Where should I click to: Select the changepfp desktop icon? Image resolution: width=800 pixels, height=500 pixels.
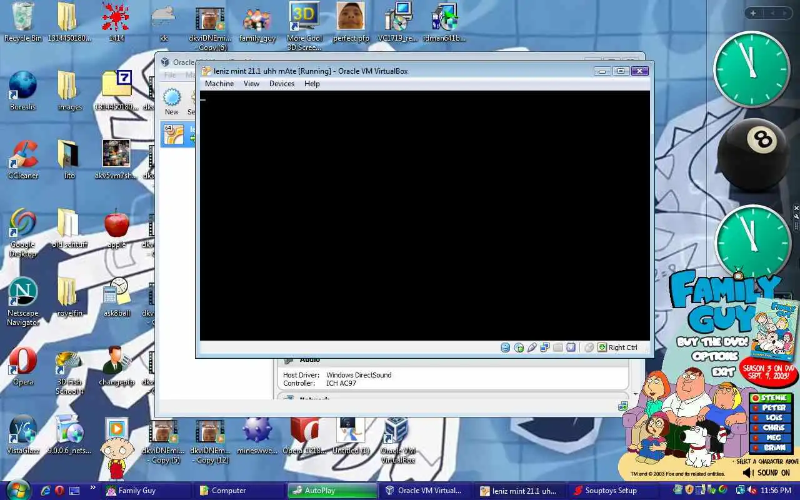(116, 366)
